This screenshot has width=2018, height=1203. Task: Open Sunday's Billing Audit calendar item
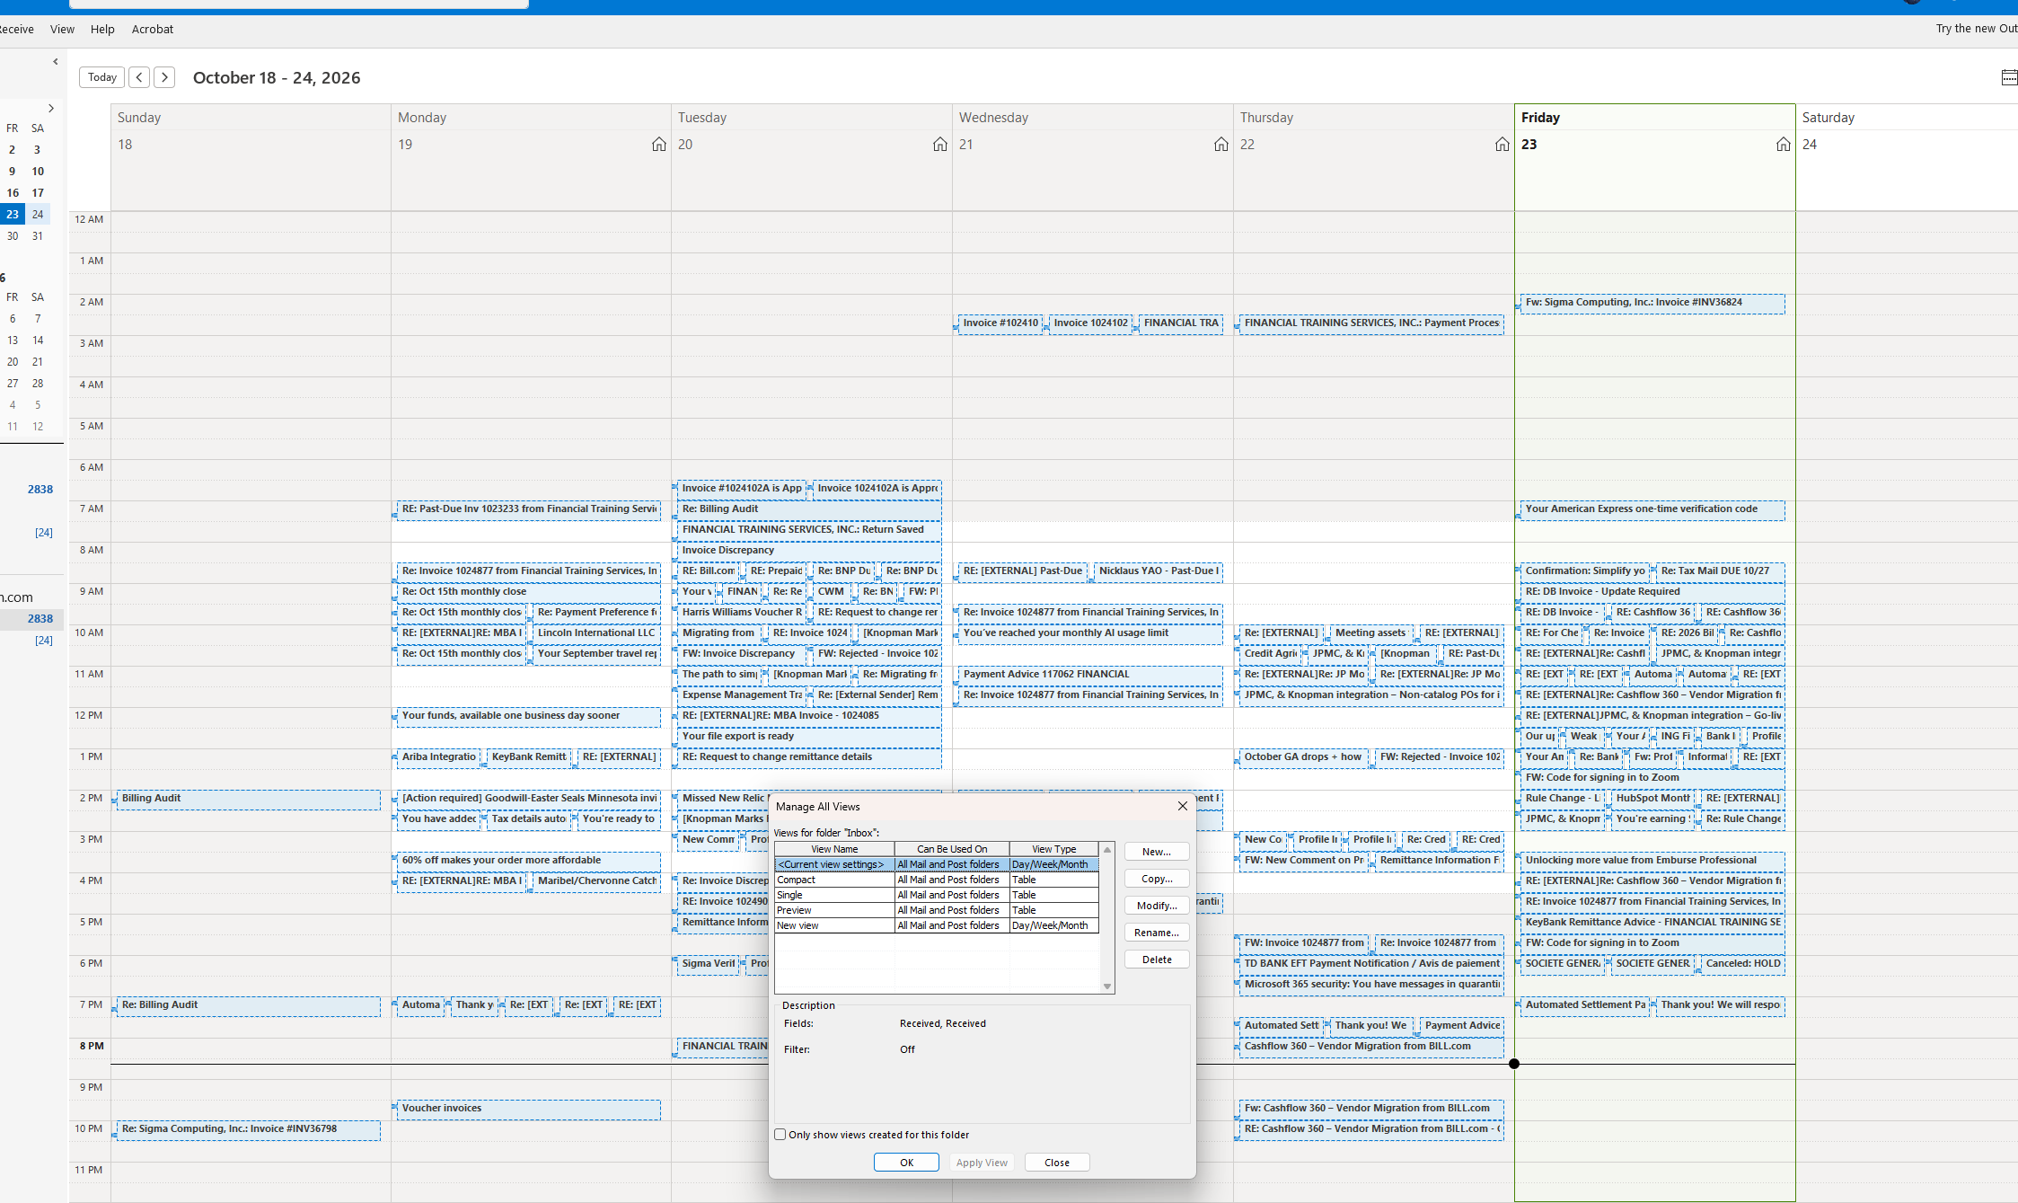pos(248,798)
